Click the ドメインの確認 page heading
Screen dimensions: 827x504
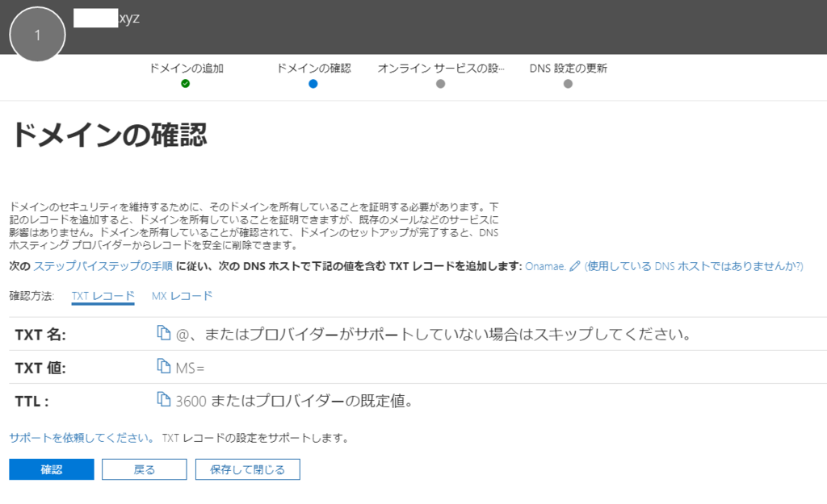coord(109,135)
